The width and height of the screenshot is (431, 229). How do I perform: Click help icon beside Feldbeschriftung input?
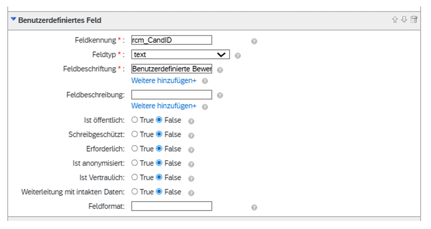point(220,70)
